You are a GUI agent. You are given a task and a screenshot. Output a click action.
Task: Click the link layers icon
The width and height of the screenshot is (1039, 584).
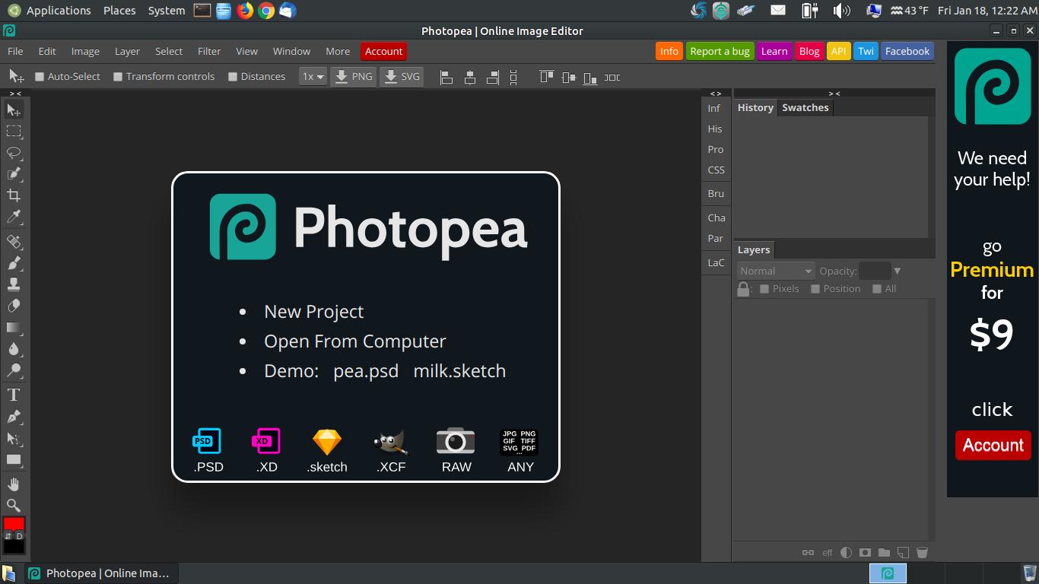click(x=808, y=553)
